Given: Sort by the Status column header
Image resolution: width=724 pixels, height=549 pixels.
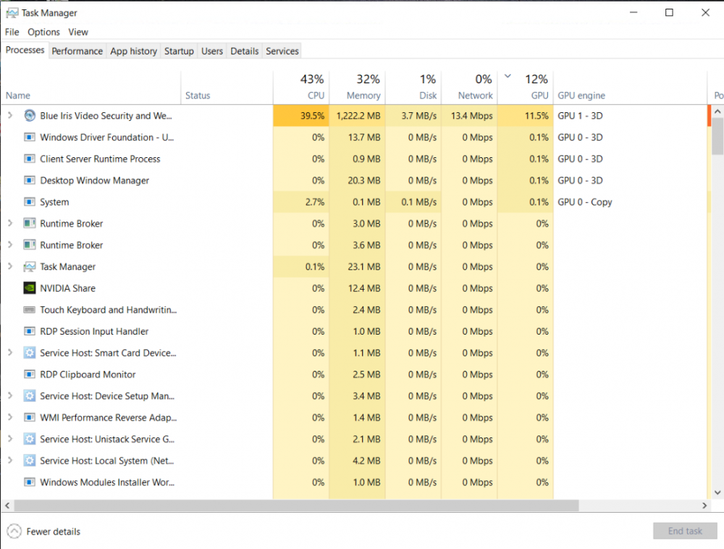Looking at the screenshot, I should (227, 87).
